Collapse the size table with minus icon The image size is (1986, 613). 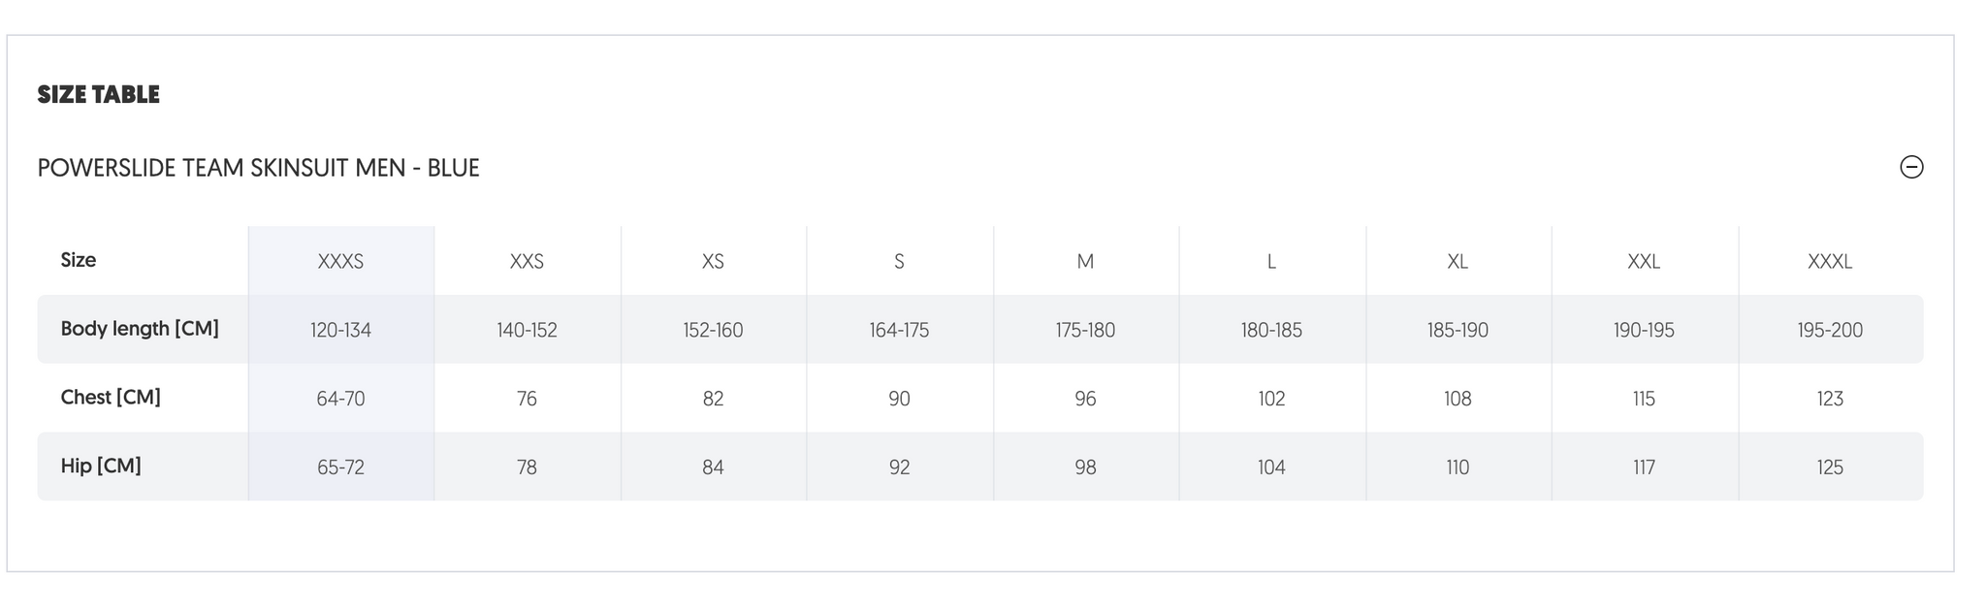(x=1911, y=167)
